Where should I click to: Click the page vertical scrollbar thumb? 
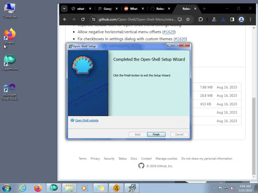point(254,136)
